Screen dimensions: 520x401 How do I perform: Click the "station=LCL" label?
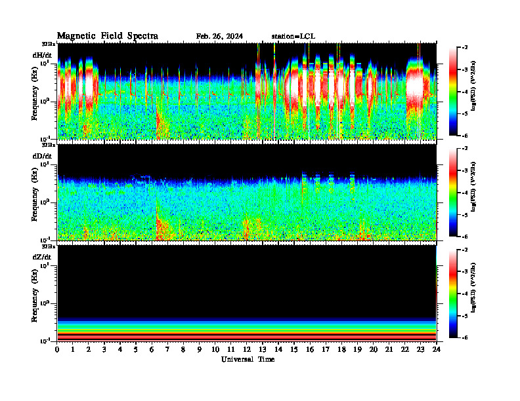[293, 37]
